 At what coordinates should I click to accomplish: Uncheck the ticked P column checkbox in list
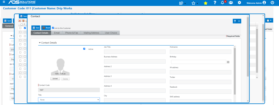[25, 28]
